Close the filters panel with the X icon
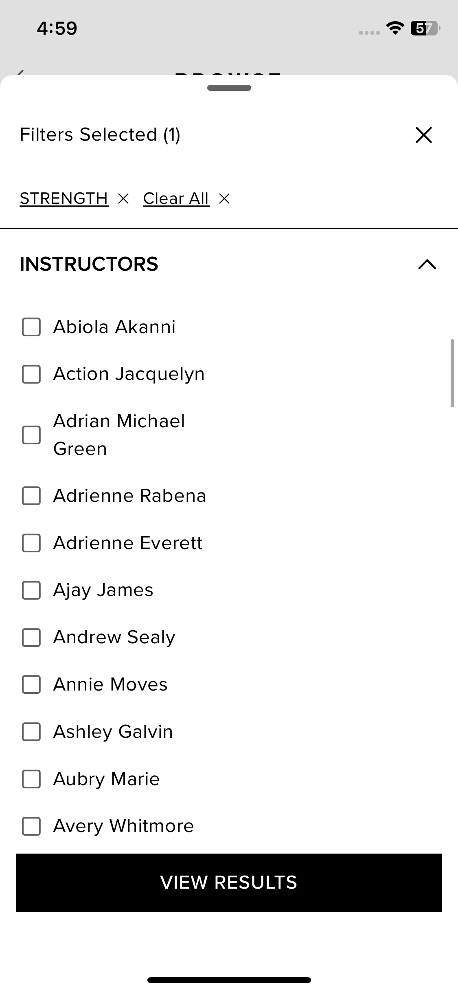 pos(423,135)
